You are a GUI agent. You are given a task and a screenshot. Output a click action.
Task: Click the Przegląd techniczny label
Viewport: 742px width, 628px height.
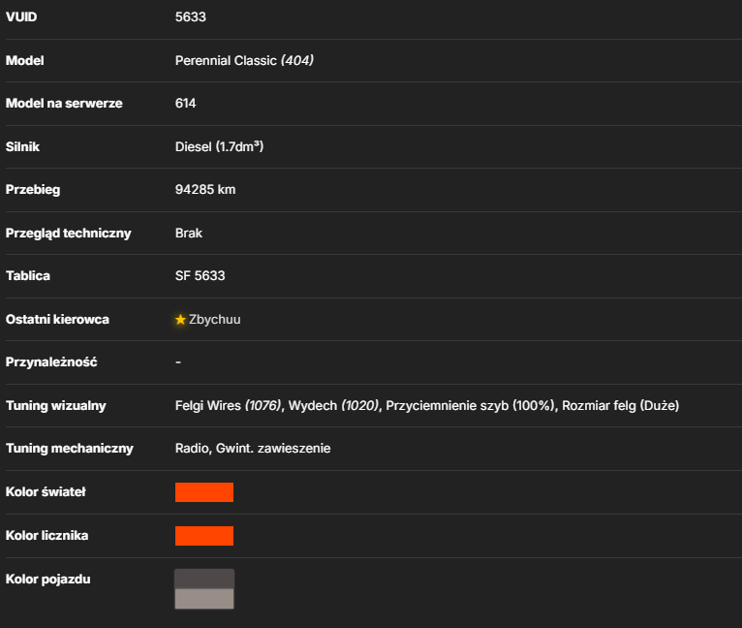pos(68,233)
